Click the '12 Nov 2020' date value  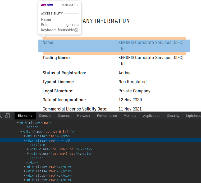[x=130, y=100]
